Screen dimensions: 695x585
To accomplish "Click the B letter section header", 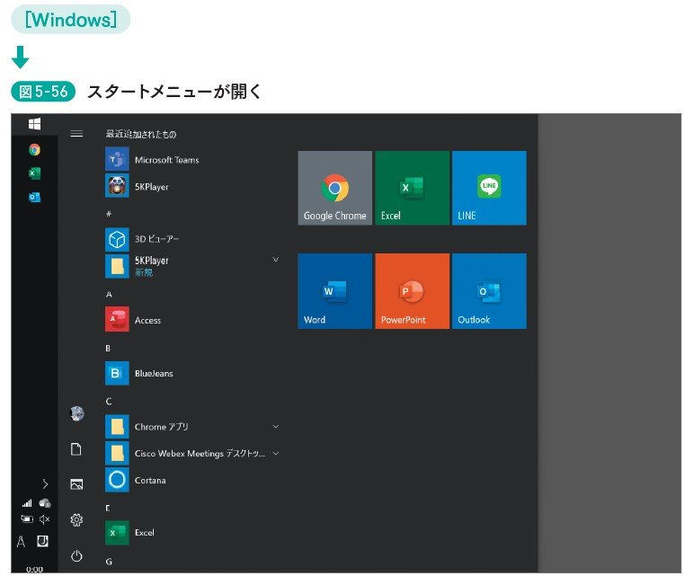I will 108,348.
